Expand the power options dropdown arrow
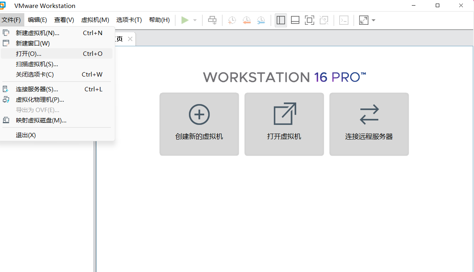This screenshot has height=272, width=474. pyautogui.click(x=195, y=20)
